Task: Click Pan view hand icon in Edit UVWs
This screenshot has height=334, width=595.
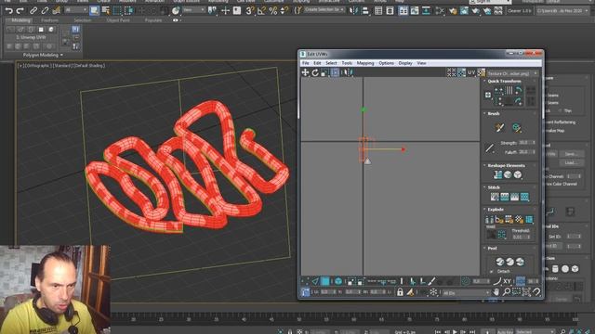Action: (x=496, y=292)
